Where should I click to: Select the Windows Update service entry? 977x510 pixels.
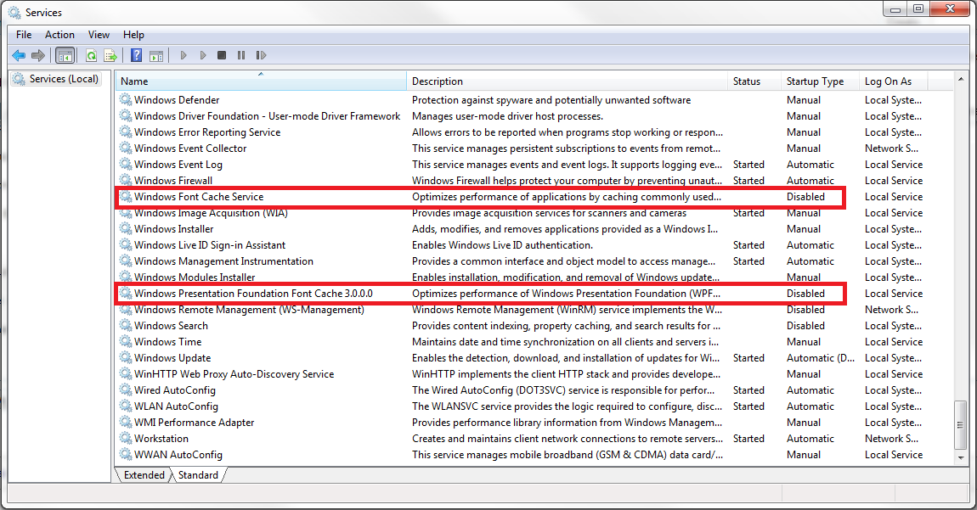coord(172,358)
